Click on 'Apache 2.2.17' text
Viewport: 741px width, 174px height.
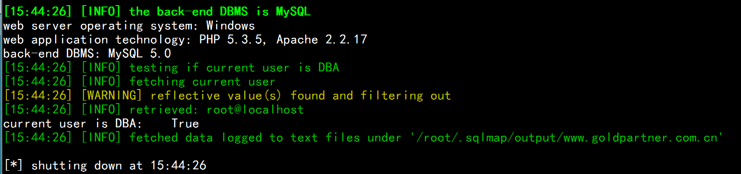click(322, 40)
